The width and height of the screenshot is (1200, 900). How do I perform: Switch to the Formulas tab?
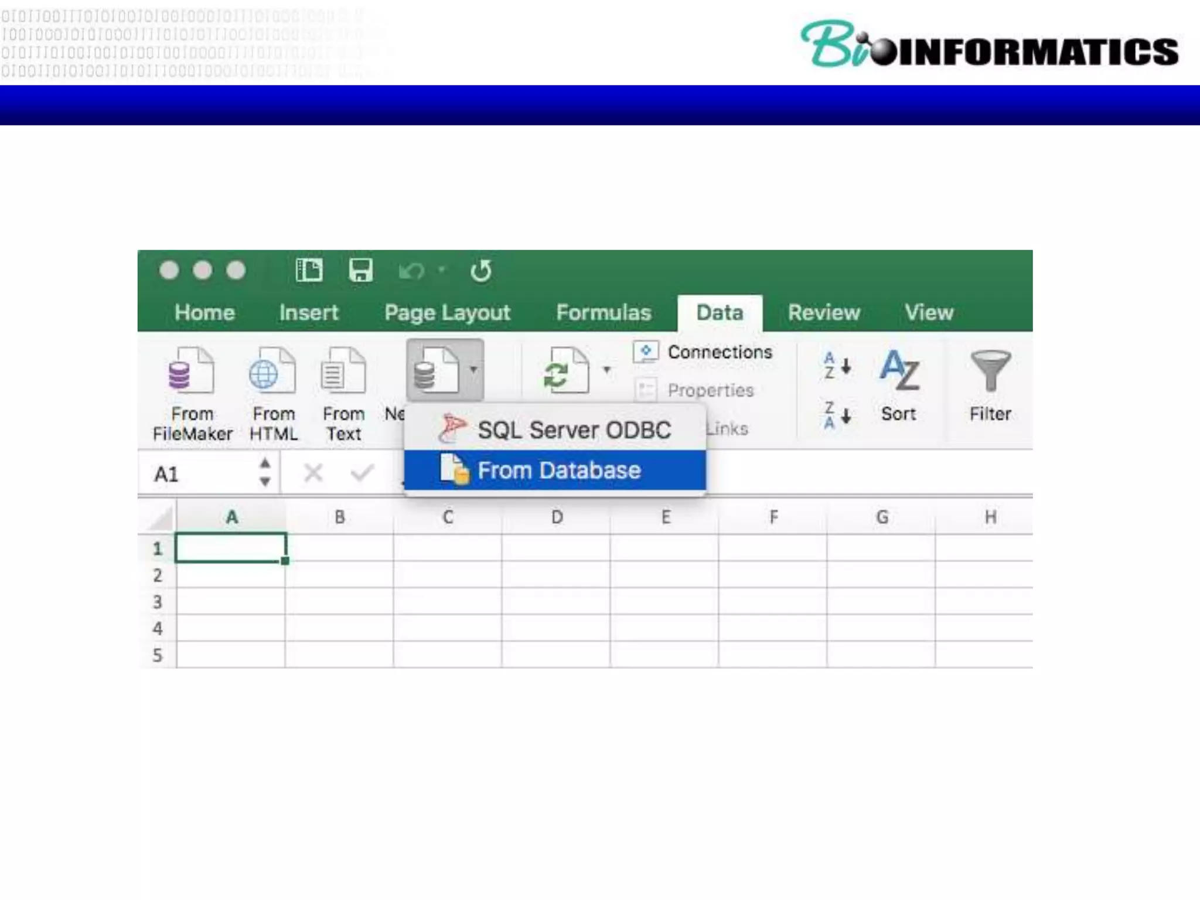click(603, 313)
